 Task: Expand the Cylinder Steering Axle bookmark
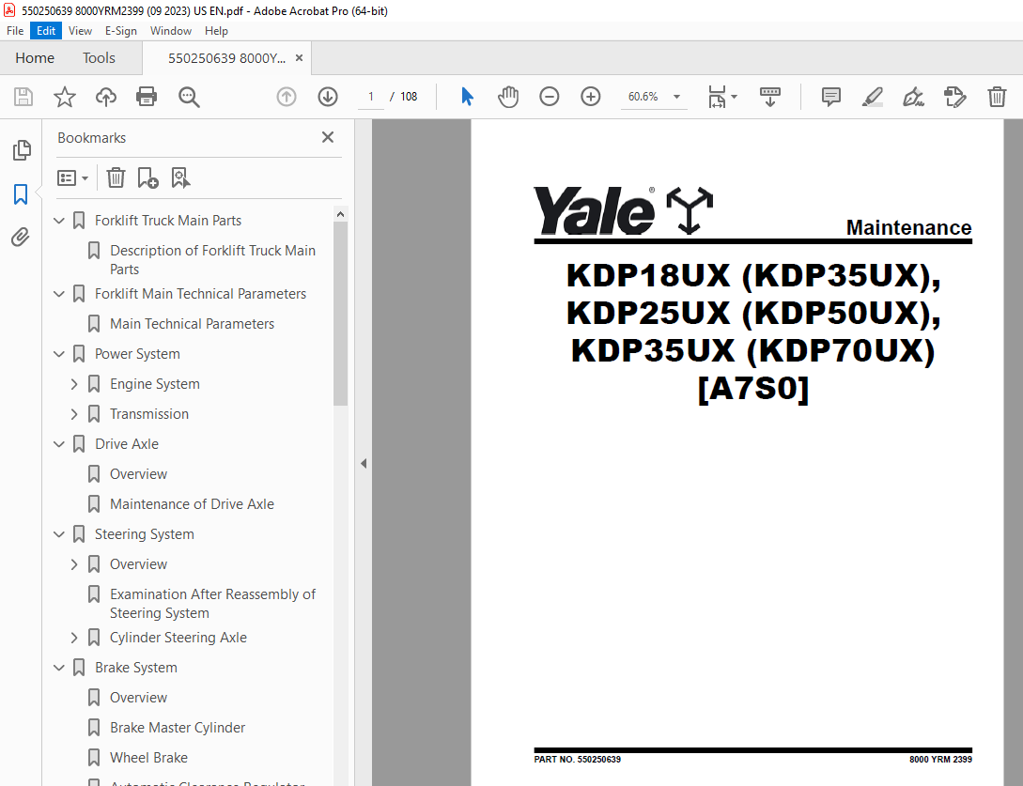pos(74,638)
